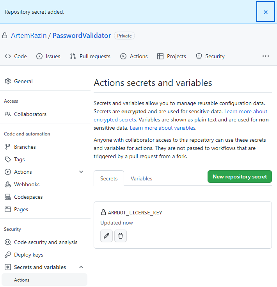Open Code security and analysis settings

click(46, 242)
